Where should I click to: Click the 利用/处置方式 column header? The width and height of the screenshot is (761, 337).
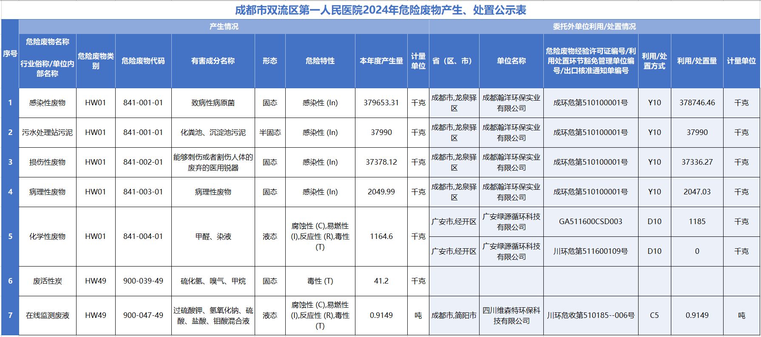point(655,61)
